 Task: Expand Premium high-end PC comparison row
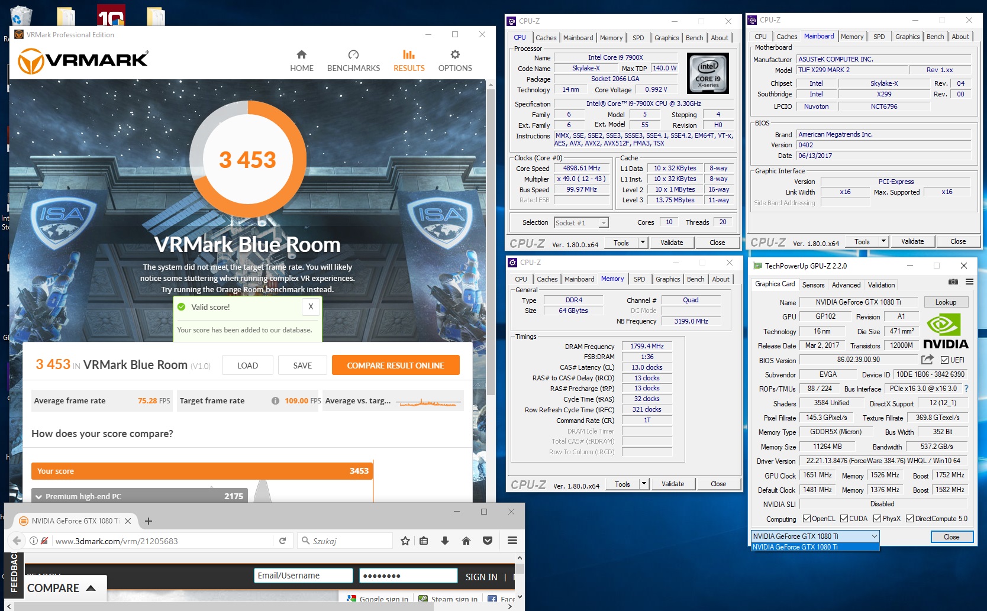click(x=140, y=496)
